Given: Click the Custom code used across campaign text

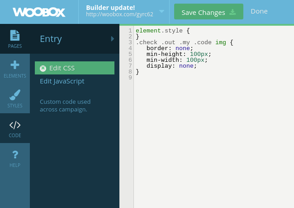Looking at the screenshot, I should pos(65,106).
